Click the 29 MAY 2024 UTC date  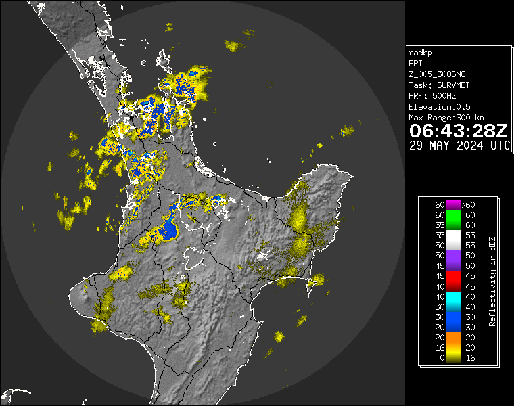459,145
